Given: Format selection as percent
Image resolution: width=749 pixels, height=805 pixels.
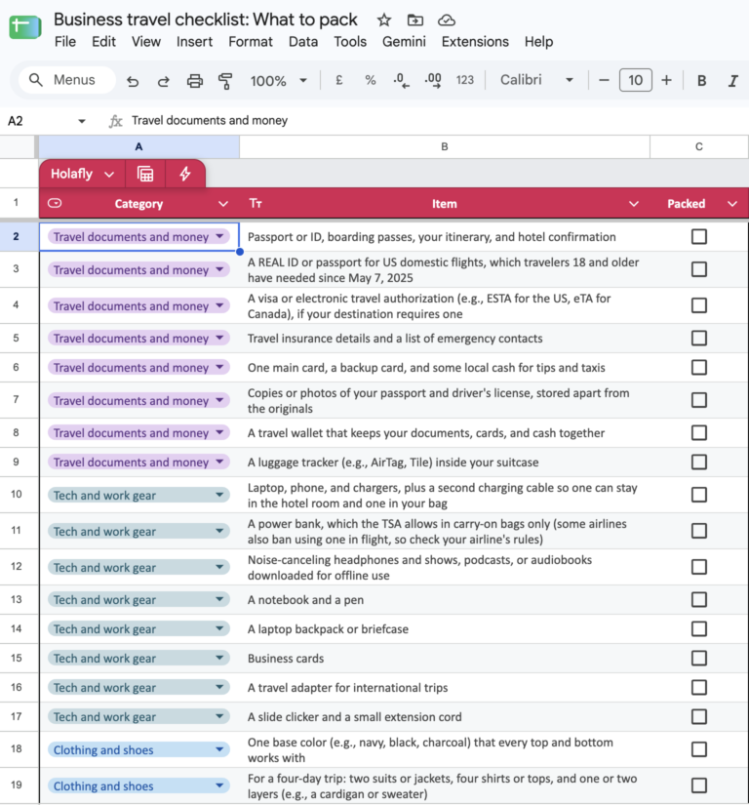Looking at the screenshot, I should tap(370, 80).
